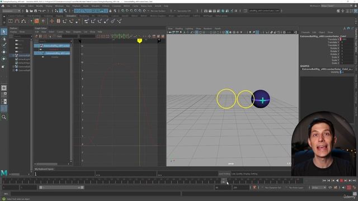The height and width of the screenshot is (201, 358).
Task: Toggle Select by object type mode
Action: pos(61,11)
